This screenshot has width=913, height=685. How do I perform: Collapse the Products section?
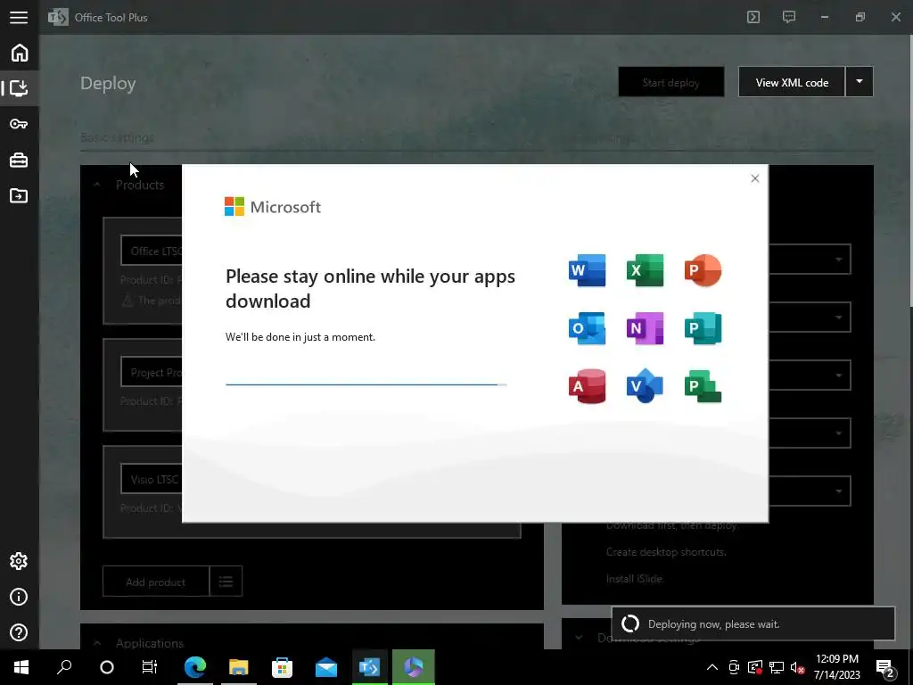[97, 185]
